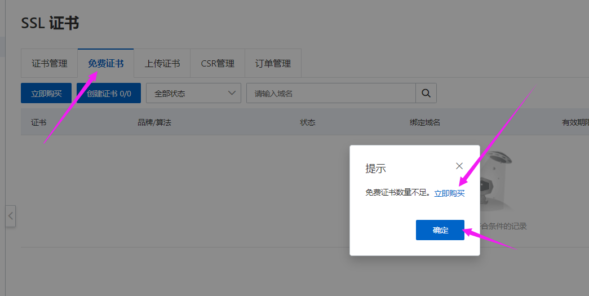This screenshot has height=296, width=589.
Task: Switch to 证书管理 tab
Action: pos(49,63)
